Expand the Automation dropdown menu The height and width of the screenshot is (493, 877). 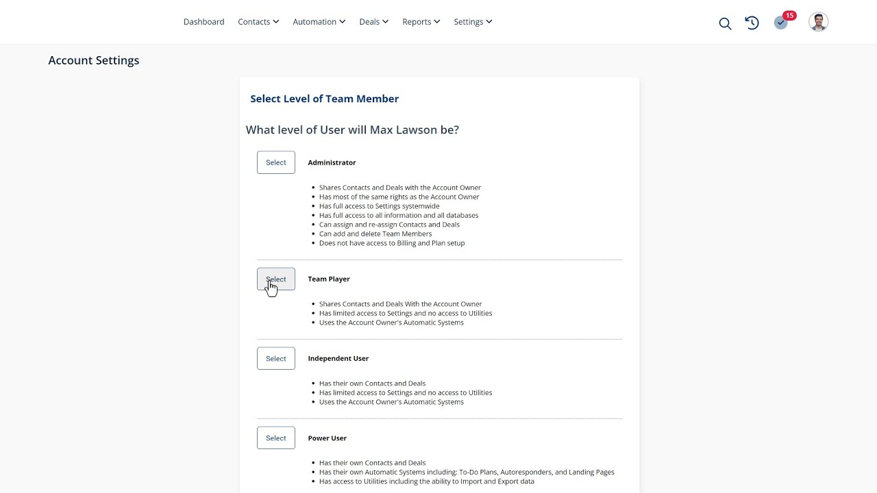pos(319,22)
